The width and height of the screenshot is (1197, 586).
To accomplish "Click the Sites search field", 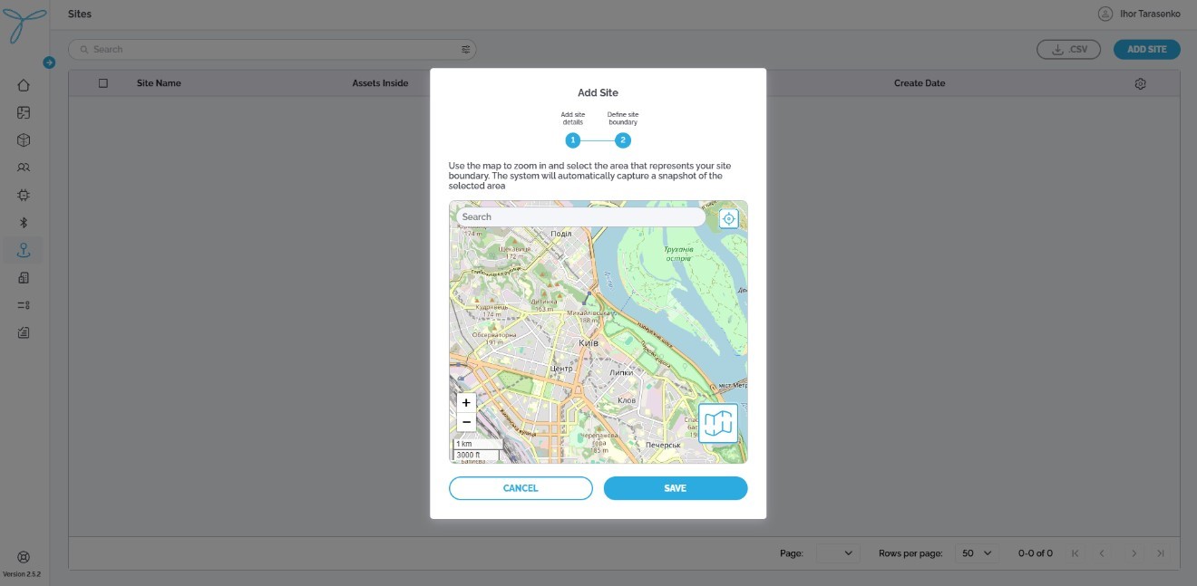I will 272,49.
